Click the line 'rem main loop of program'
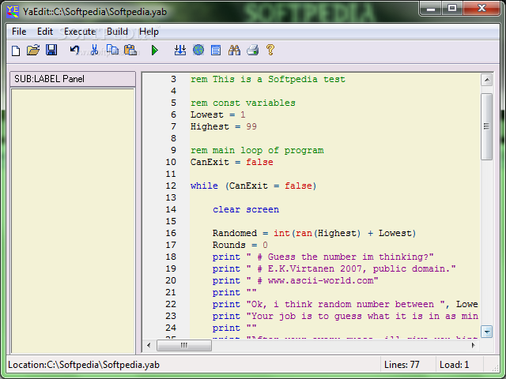506x379 pixels. [257, 151]
